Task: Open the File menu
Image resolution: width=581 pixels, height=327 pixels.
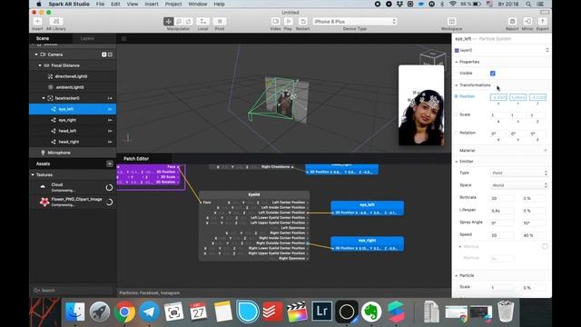Action: pos(100,4)
